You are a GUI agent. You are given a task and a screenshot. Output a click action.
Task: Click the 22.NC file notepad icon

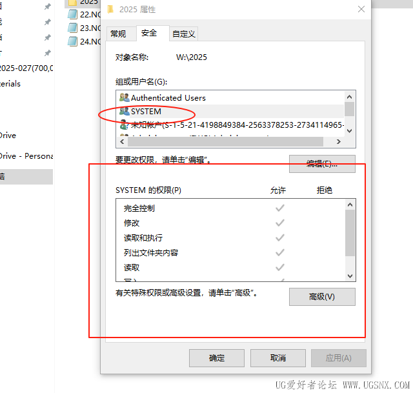[73, 14]
